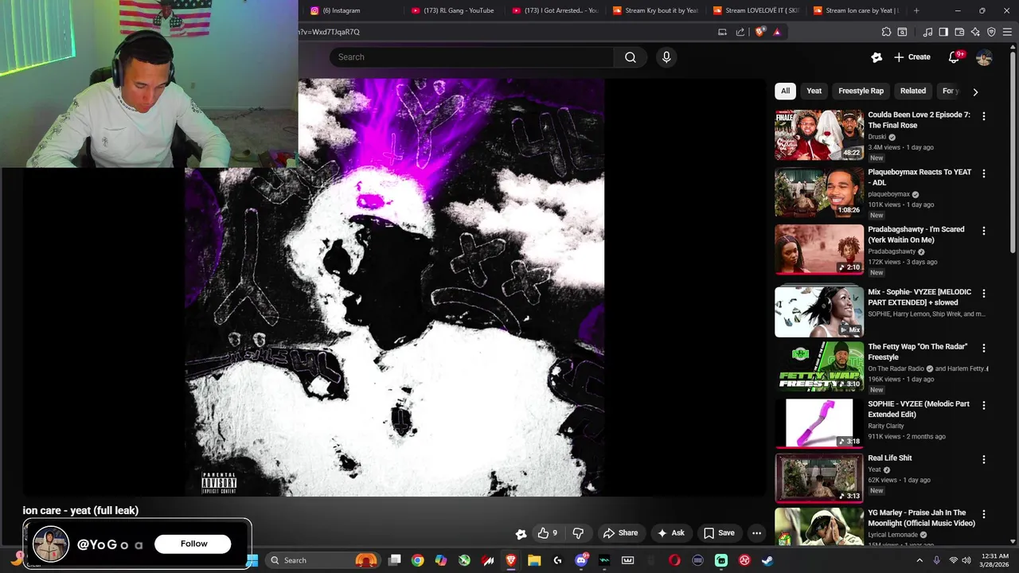Click the Ask button under the video
This screenshot has width=1019, height=573.
[670, 533]
